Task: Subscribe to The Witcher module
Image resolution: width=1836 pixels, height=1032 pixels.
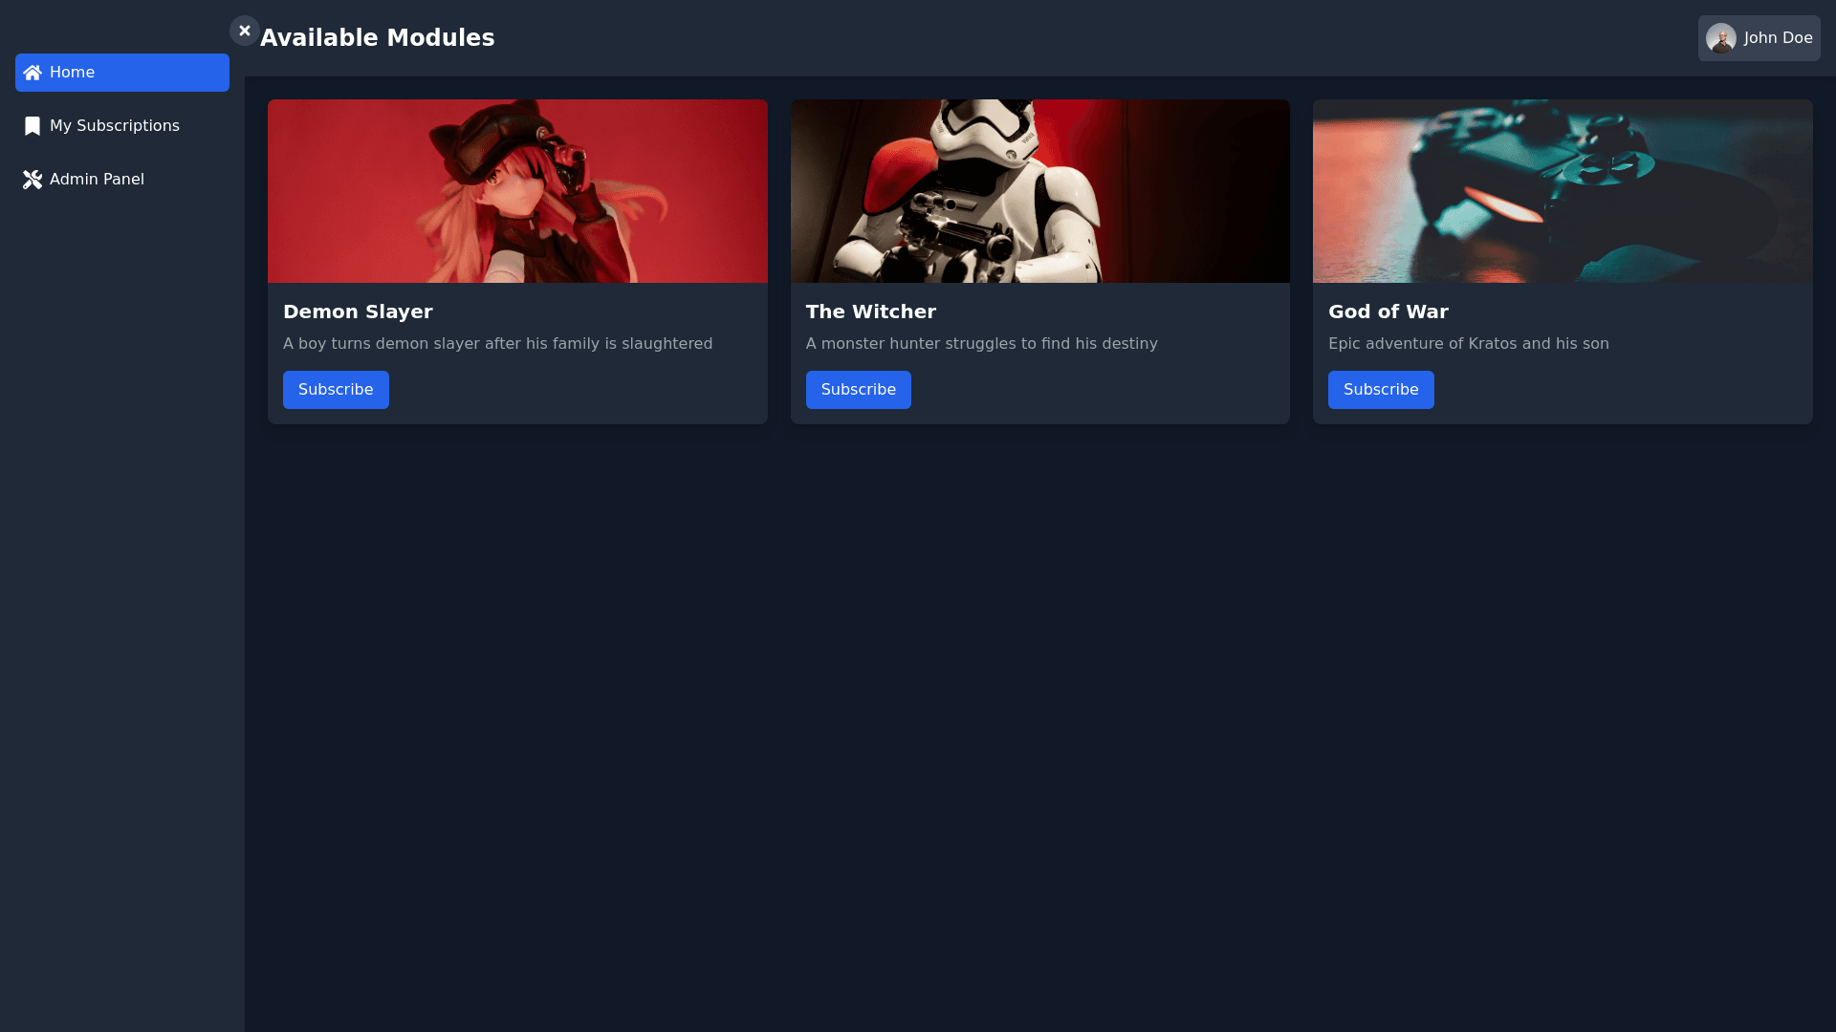Action: (858, 390)
